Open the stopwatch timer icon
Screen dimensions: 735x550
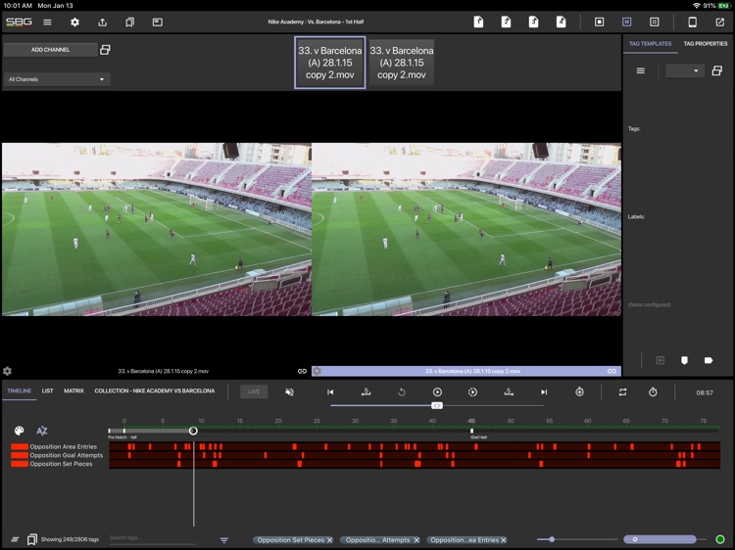(x=653, y=392)
